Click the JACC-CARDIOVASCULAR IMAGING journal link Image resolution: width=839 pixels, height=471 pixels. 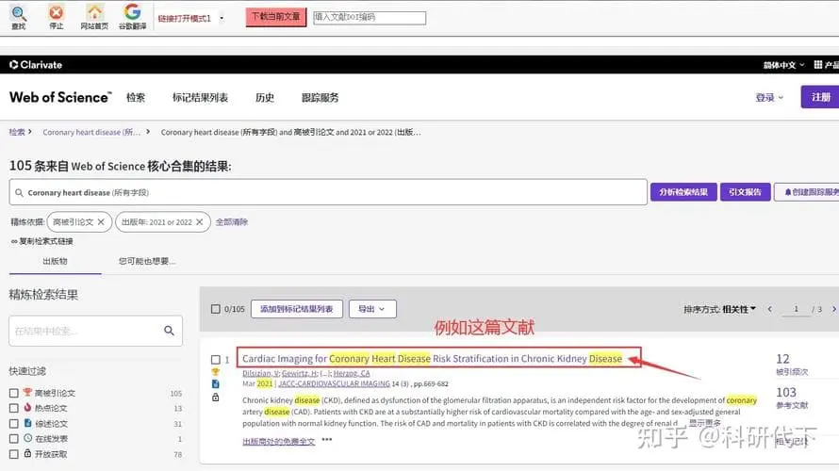point(334,383)
